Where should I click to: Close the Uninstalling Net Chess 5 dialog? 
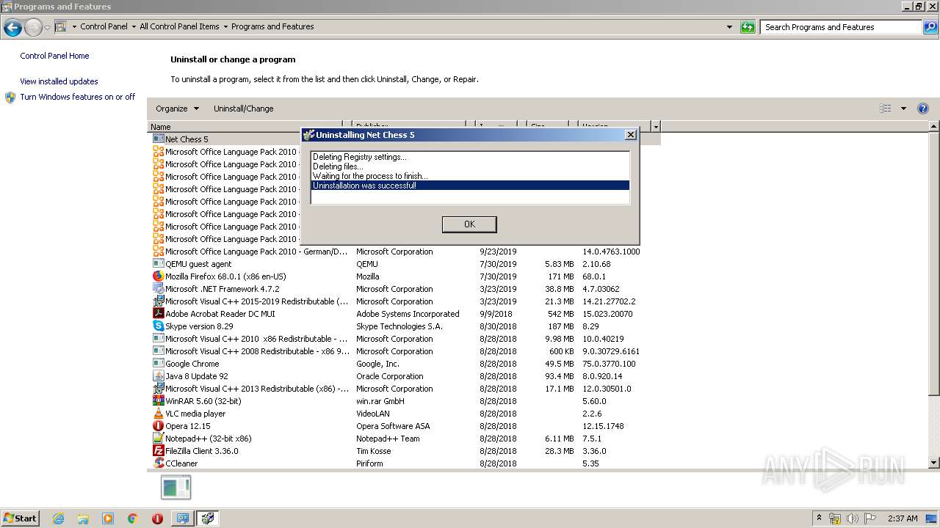tap(630, 135)
